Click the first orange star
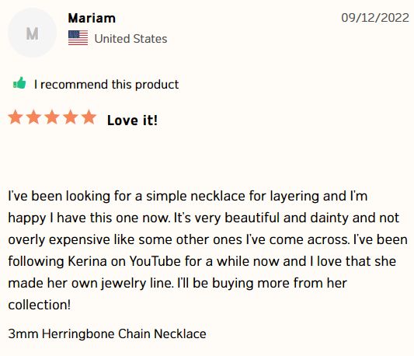This screenshot has width=414, height=356. (16, 117)
